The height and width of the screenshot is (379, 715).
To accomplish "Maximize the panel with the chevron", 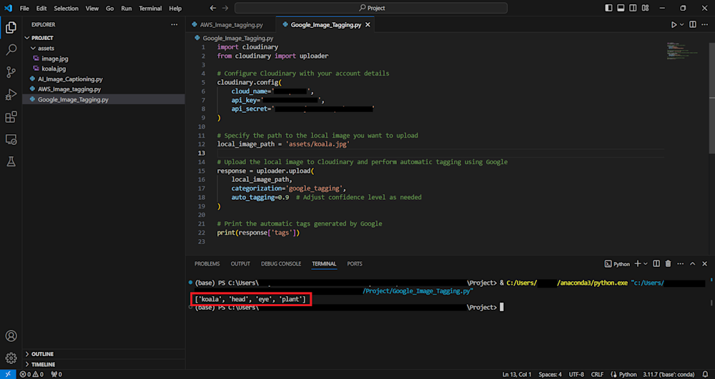I will coord(693,264).
